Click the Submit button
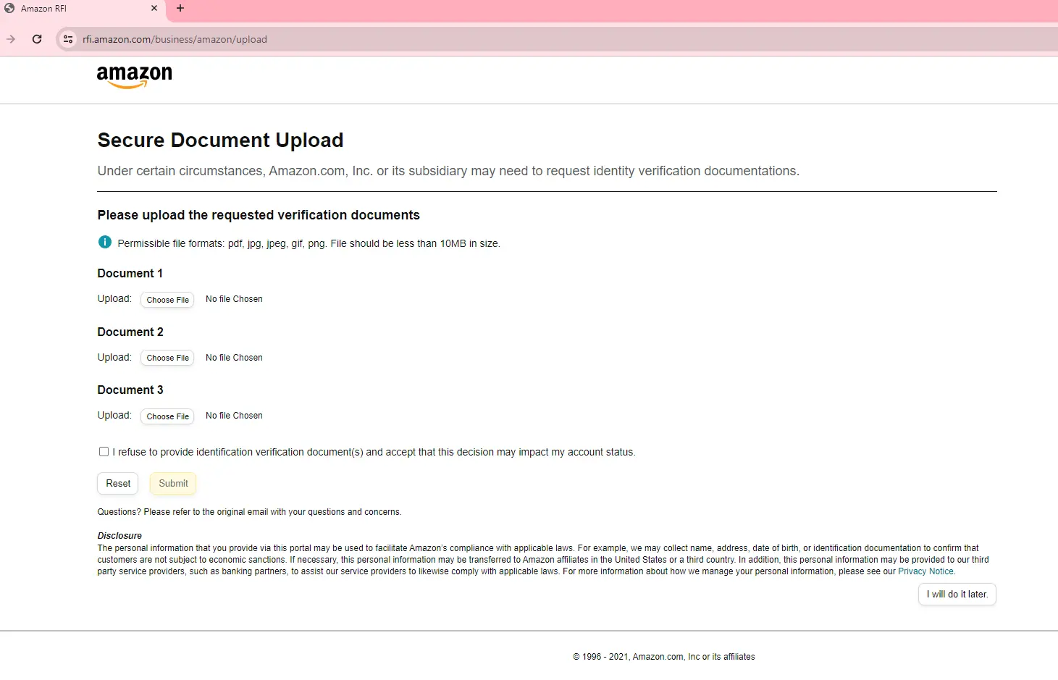Image resolution: width=1058 pixels, height=680 pixels. click(x=173, y=483)
